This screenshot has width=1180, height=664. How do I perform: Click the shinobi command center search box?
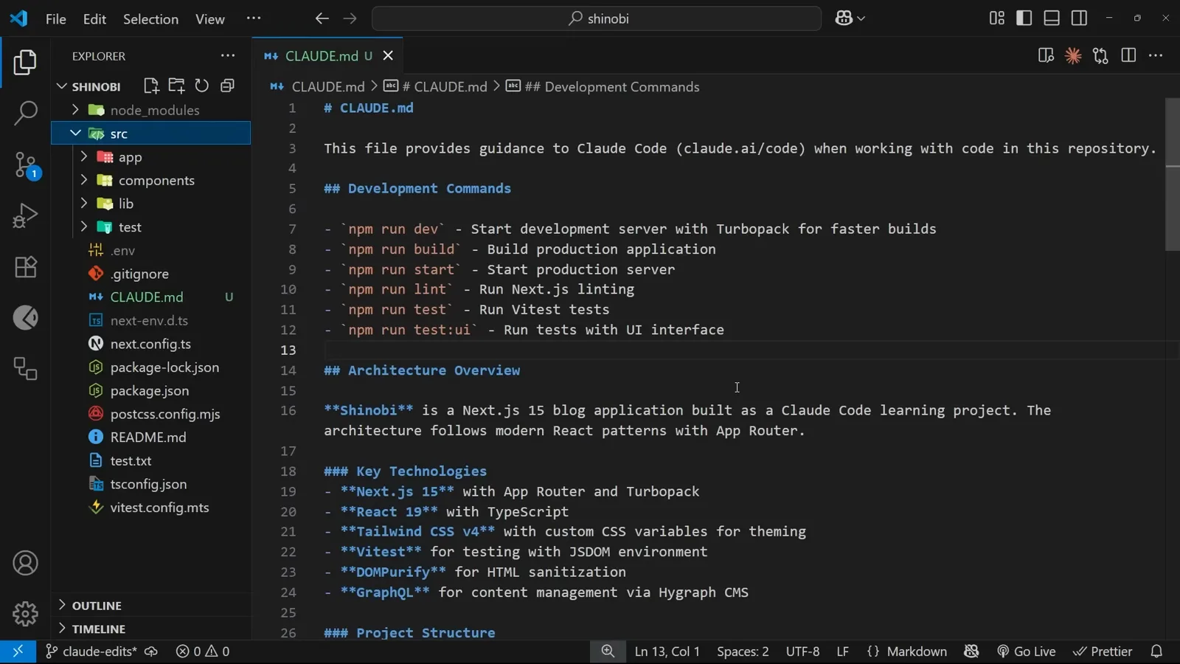pos(597,18)
